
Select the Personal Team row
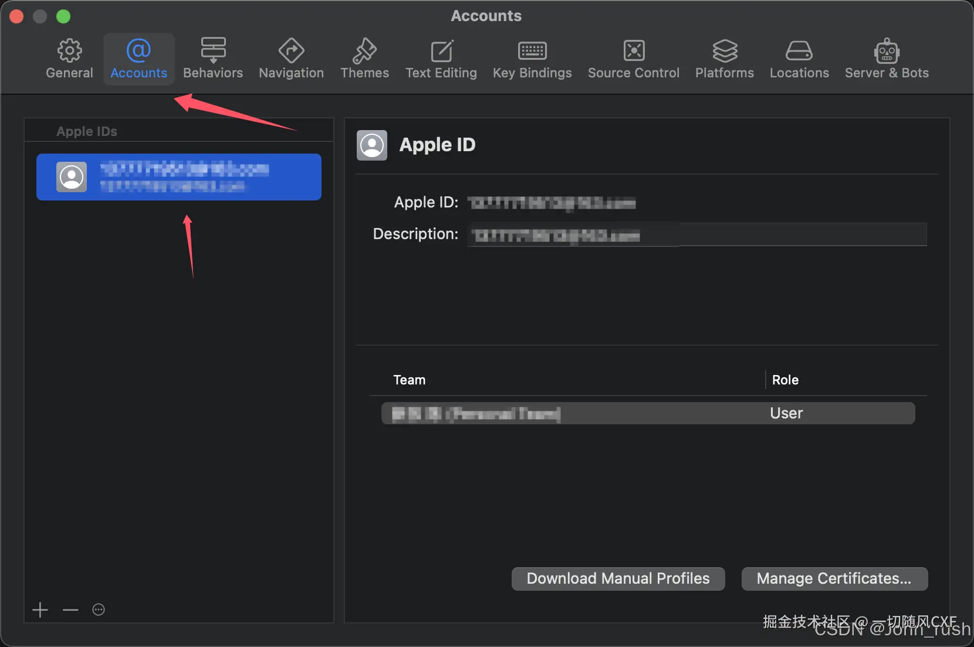pos(648,413)
